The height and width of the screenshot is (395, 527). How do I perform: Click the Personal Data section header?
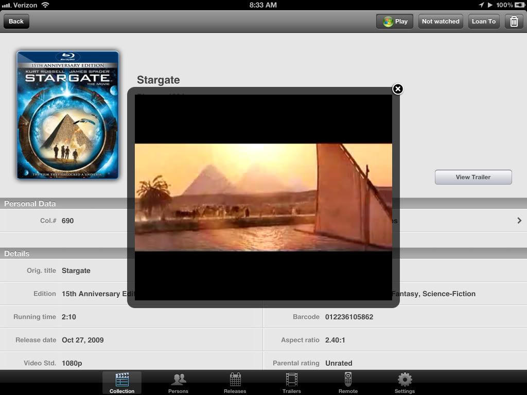(29, 204)
